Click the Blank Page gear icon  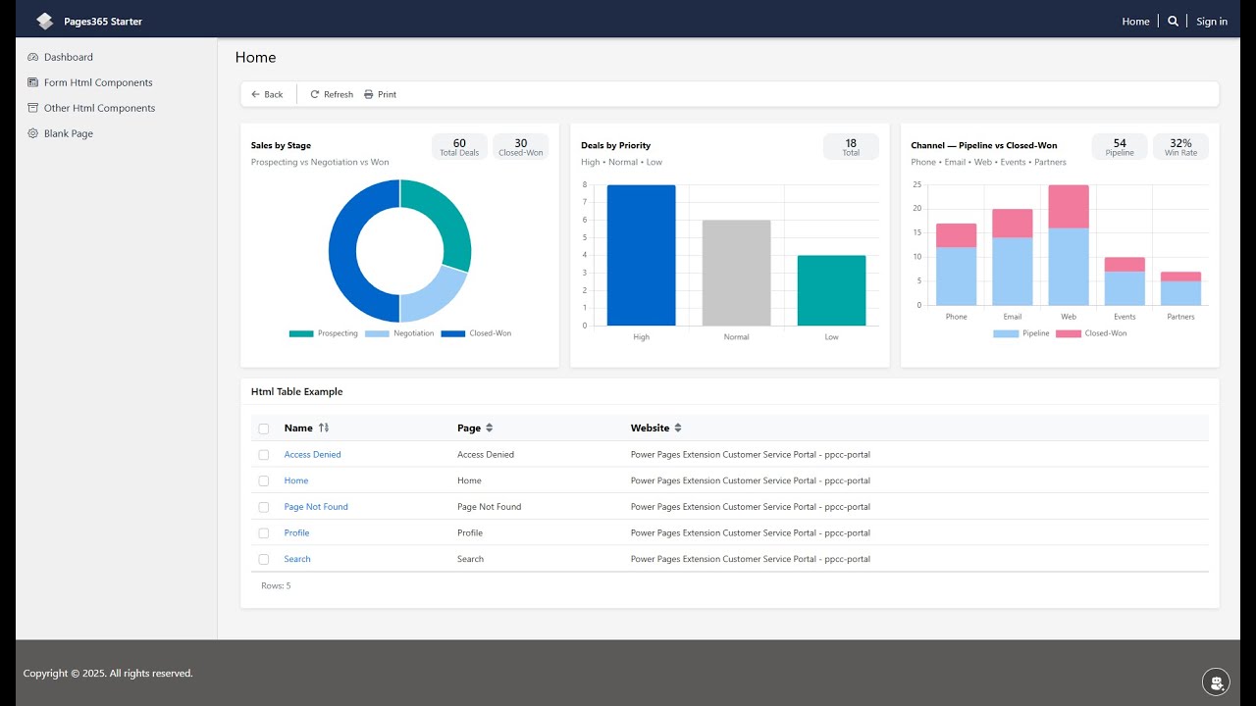pos(33,133)
